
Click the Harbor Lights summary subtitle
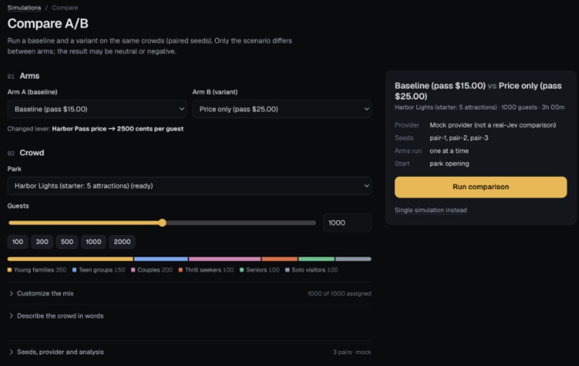pyautogui.click(x=479, y=107)
